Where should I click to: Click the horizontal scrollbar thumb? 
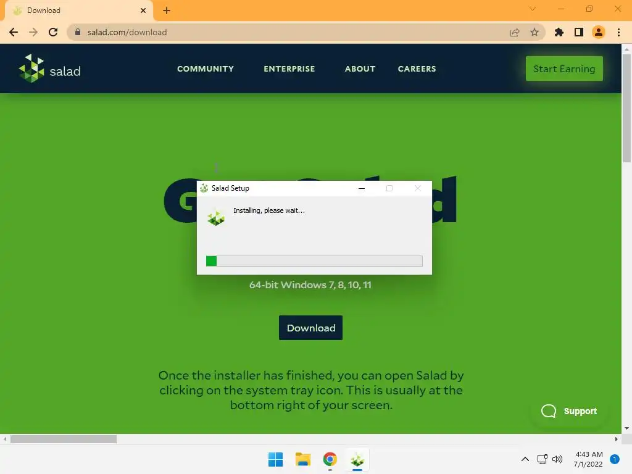[64, 439]
